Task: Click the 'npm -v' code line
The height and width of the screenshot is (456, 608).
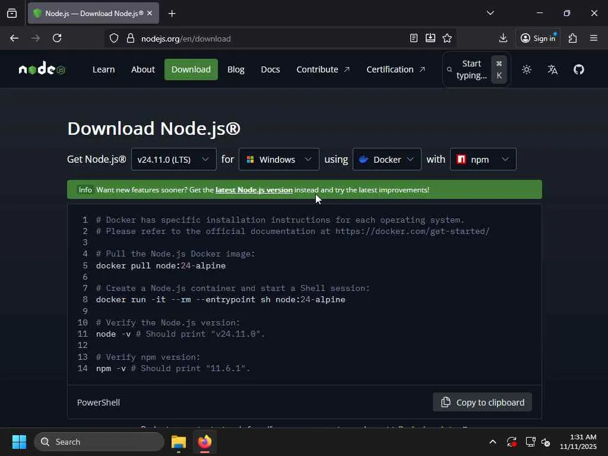Action: click(x=173, y=368)
